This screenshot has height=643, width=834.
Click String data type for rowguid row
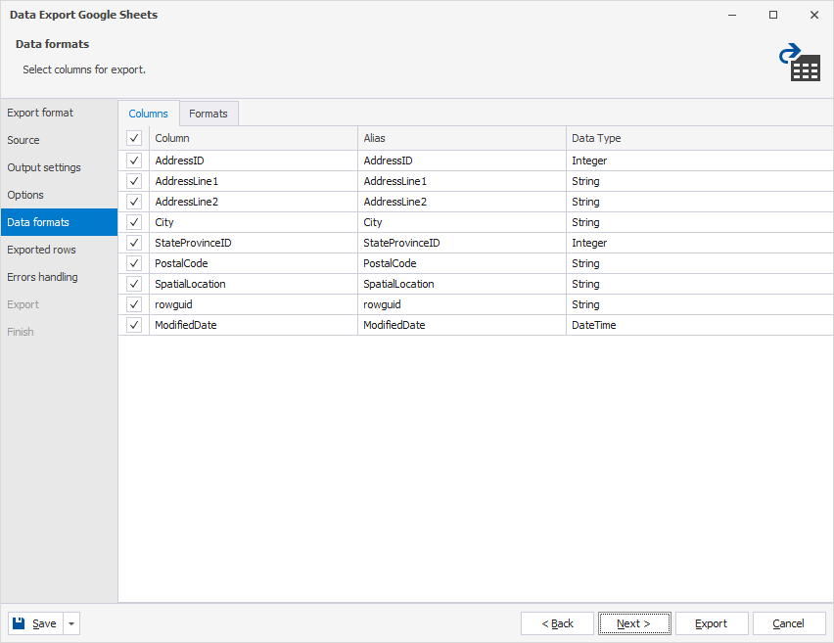click(x=700, y=304)
